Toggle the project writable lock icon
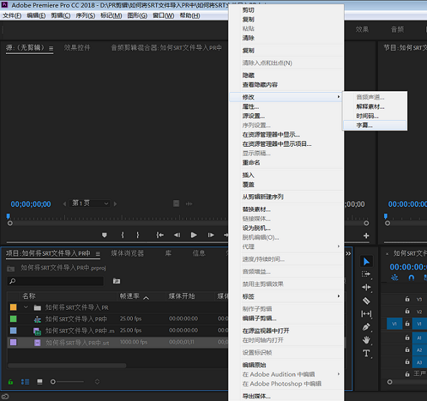 (11, 382)
